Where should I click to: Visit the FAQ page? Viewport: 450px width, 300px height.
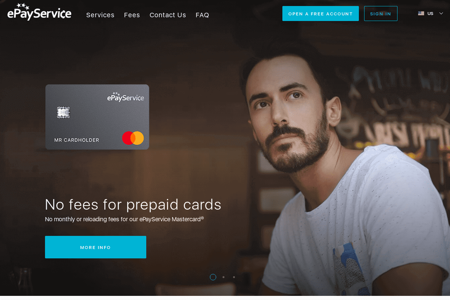[x=202, y=15]
